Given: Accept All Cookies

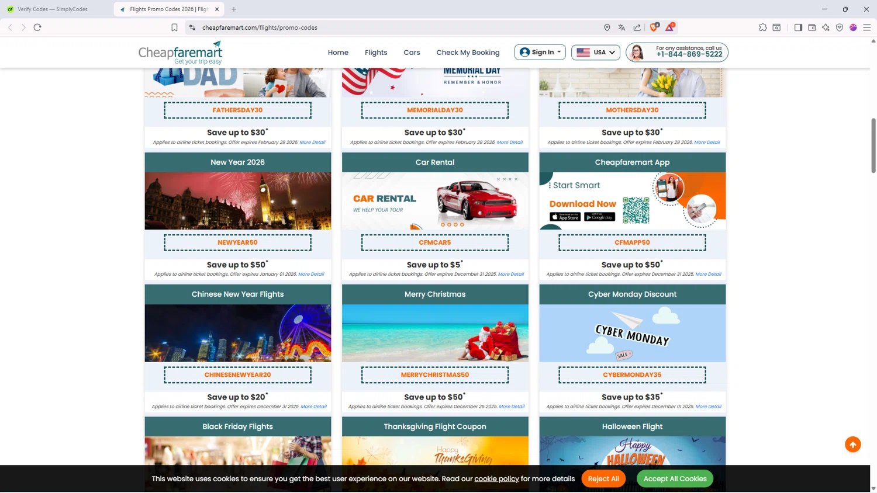Looking at the screenshot, I should point(675,479).
